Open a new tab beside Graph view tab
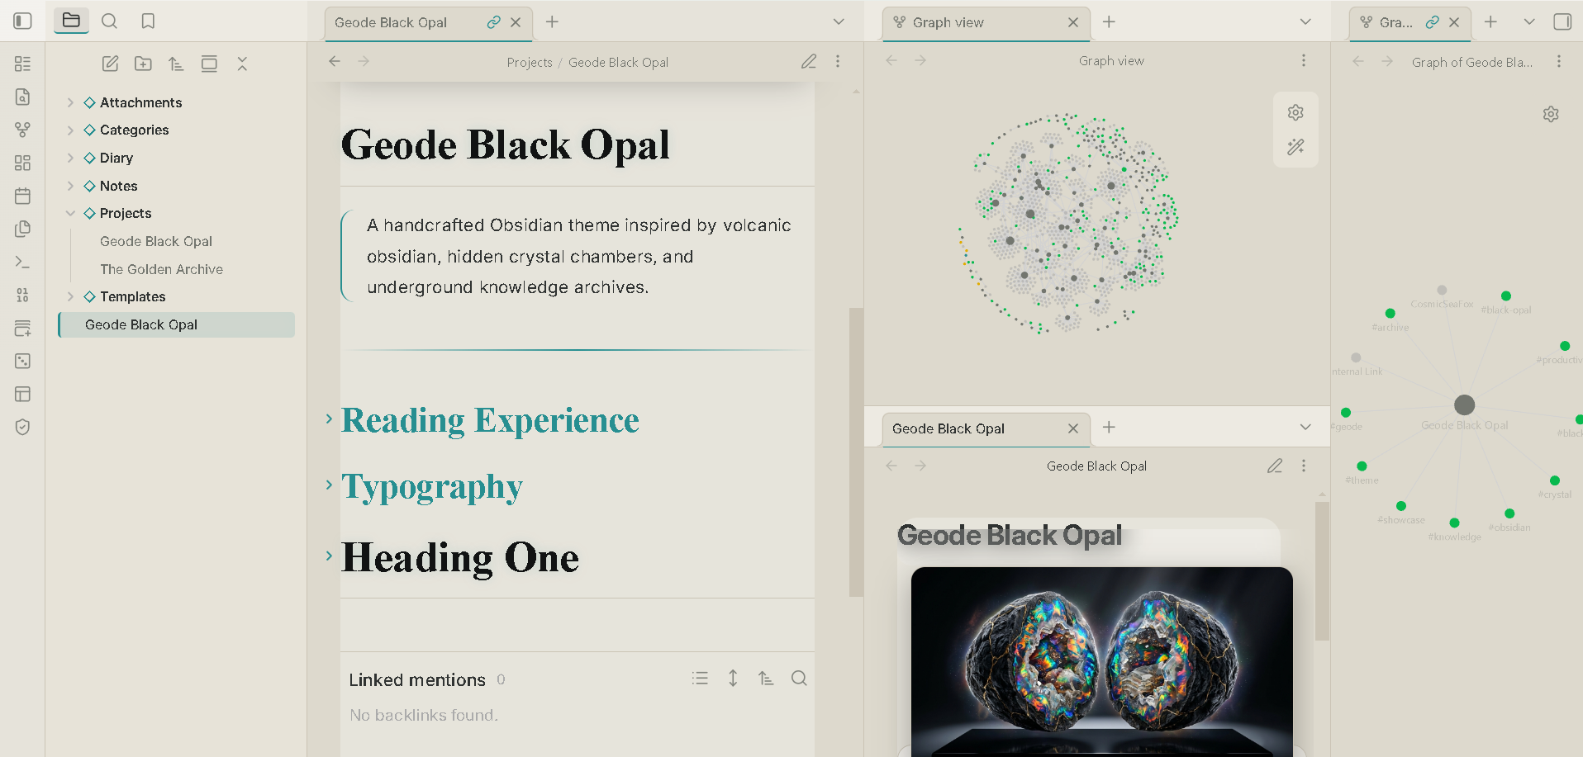This screenshot has height=757, width=1583. click(x=1109, y=22)
